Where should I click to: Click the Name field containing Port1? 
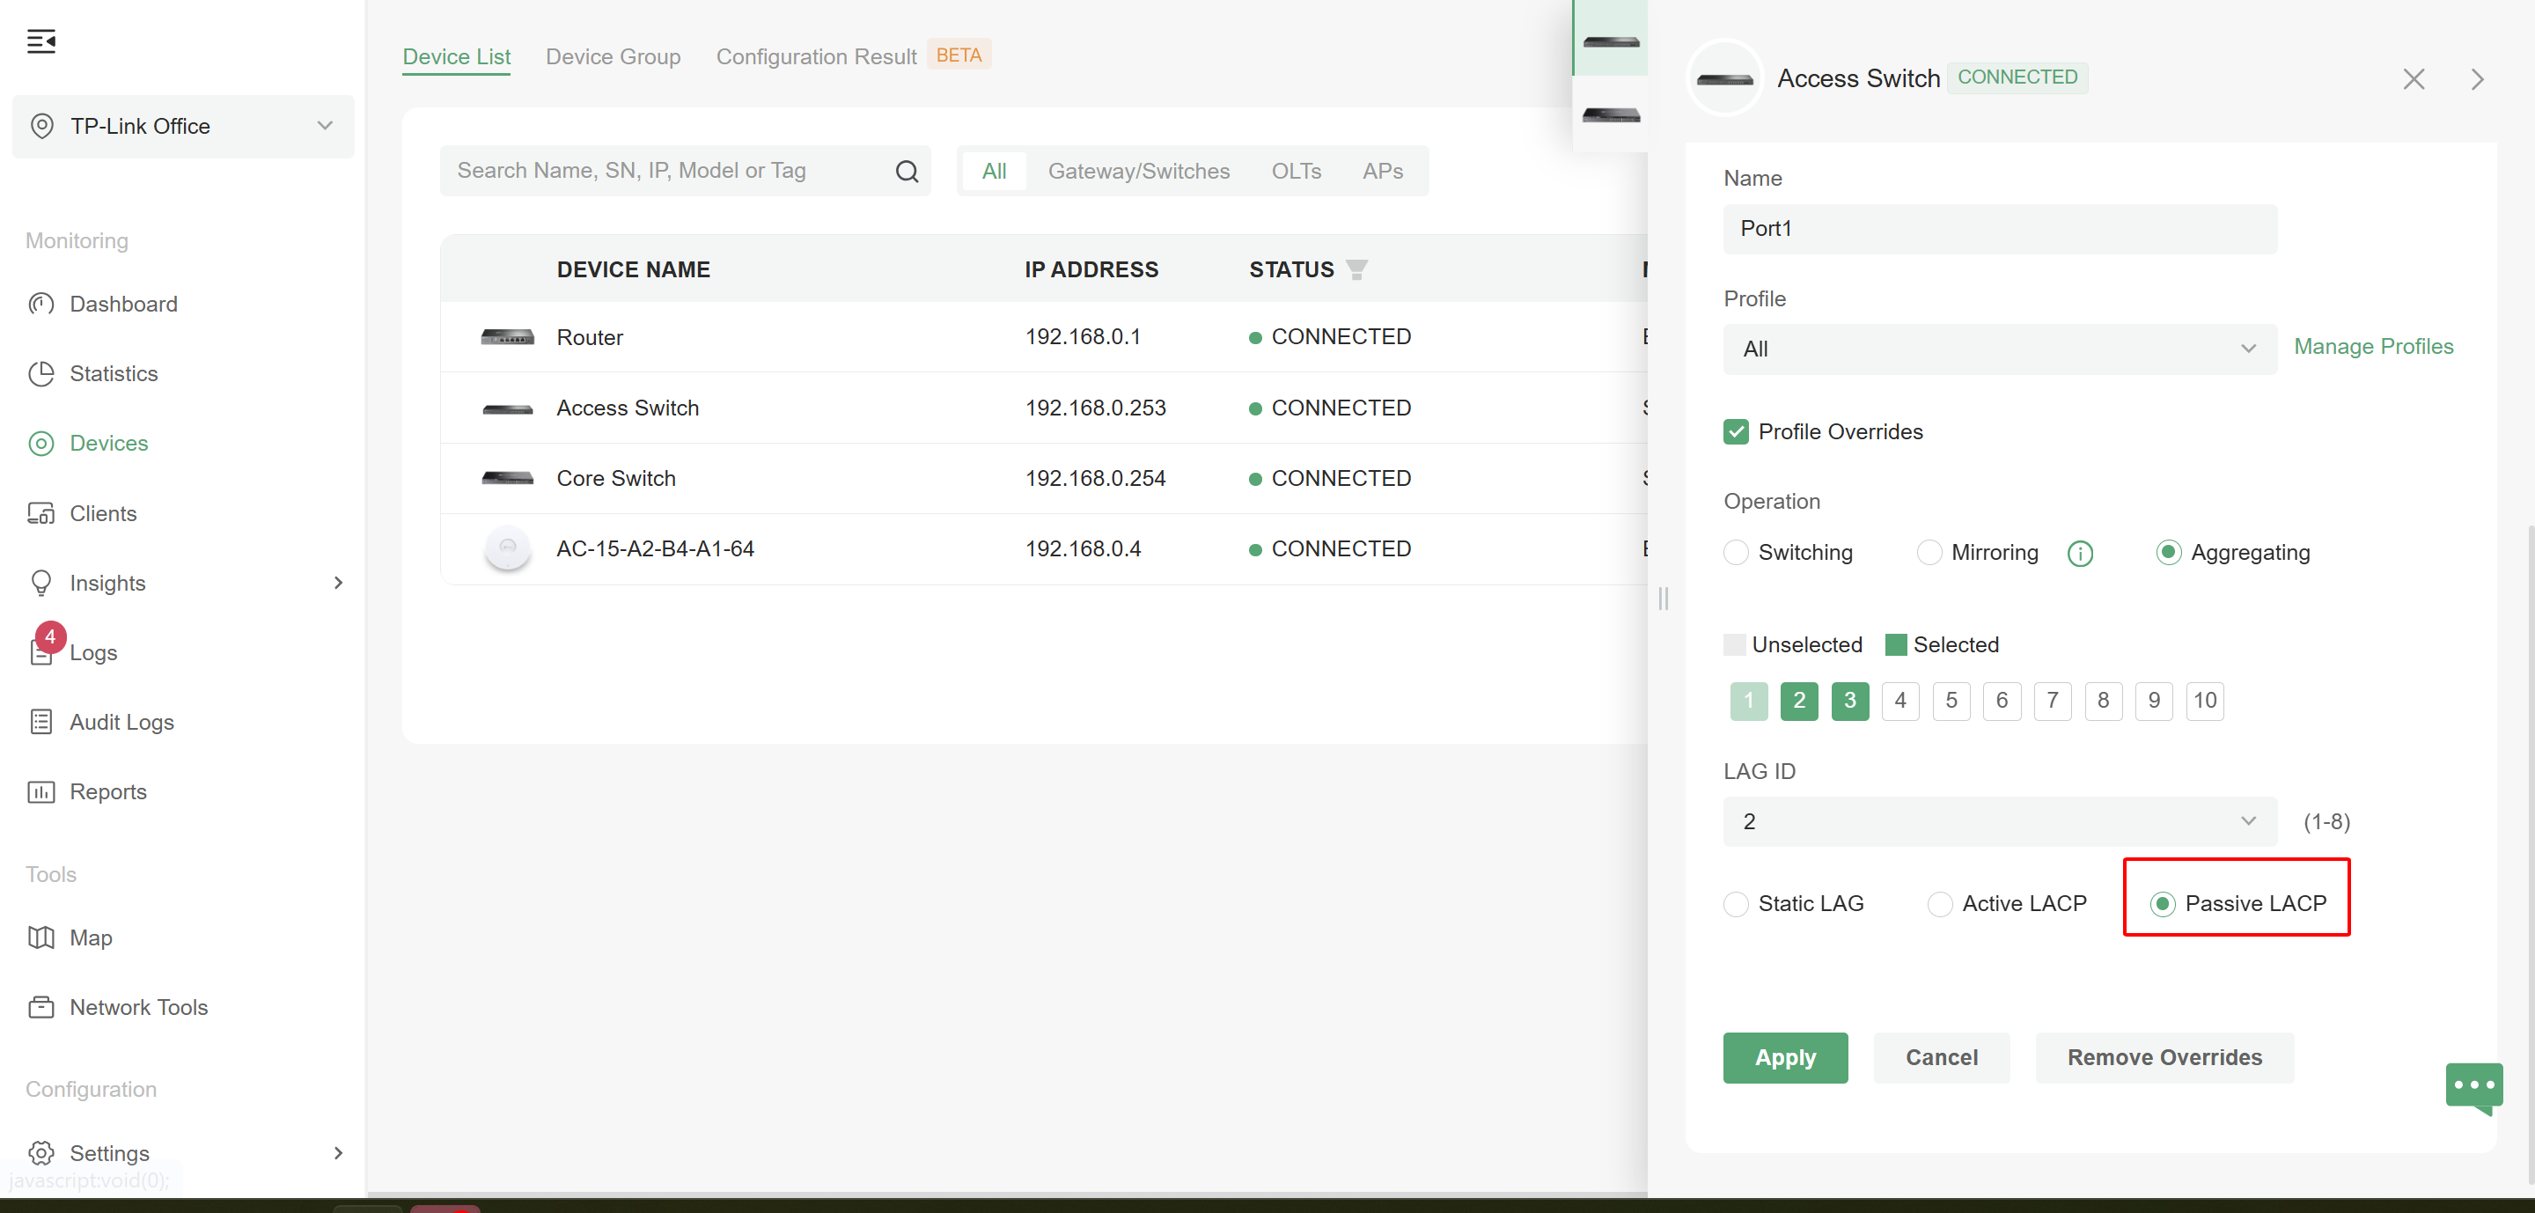[2000, 229]
